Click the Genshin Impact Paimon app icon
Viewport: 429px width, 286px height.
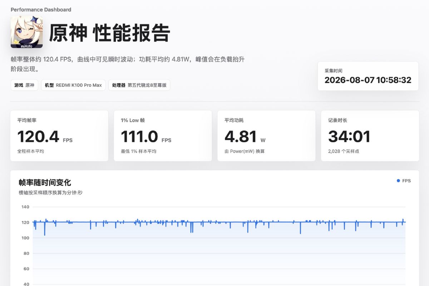click(x=27, y=32)
